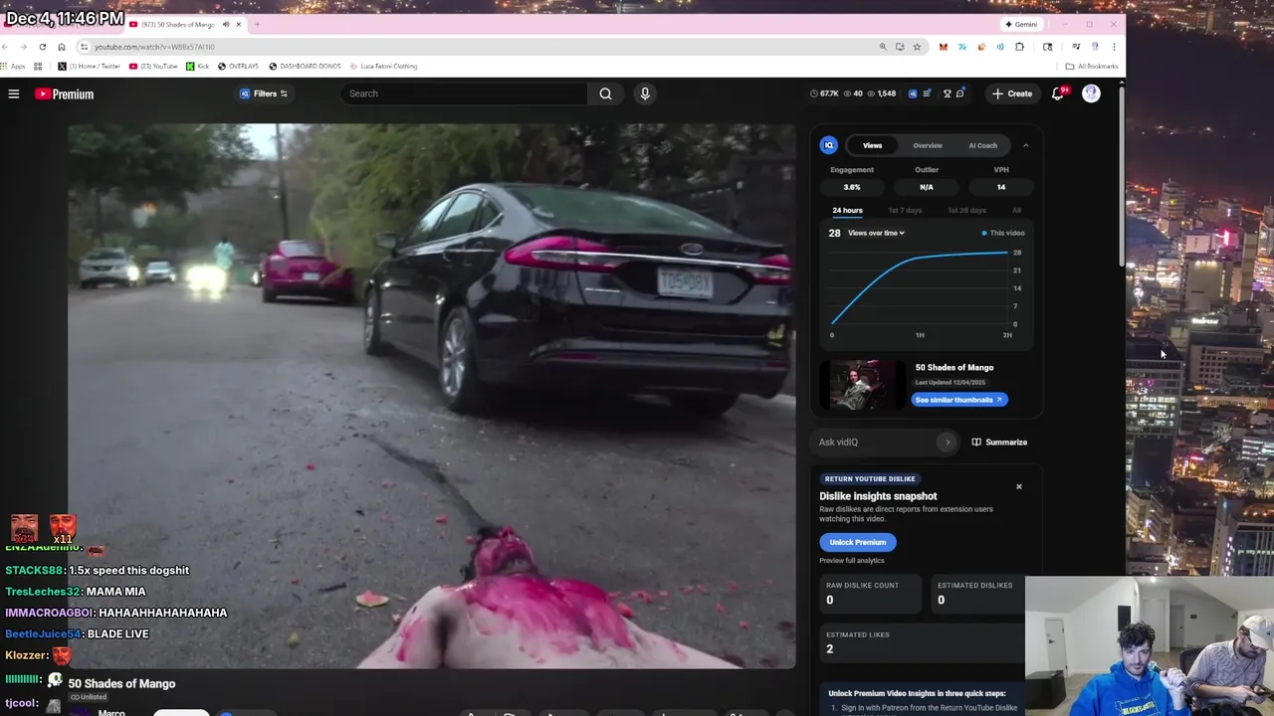Click the round vidIQ logo in panel
This screenshot has width=1274, height=716.
829,145
